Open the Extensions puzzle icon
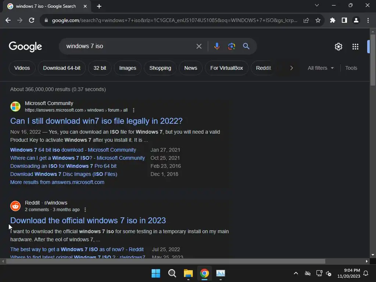Image resolution: width=376 pixels, height=282 pixels. pos(332,21)
